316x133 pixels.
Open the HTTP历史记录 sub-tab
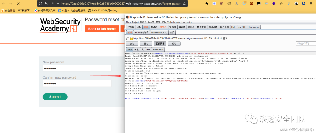(x=141, y=32)
